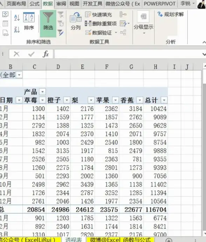Switch to the 透视表 sheet tab
This screenshot has width=206, height=242.
[x=74, y=239]
